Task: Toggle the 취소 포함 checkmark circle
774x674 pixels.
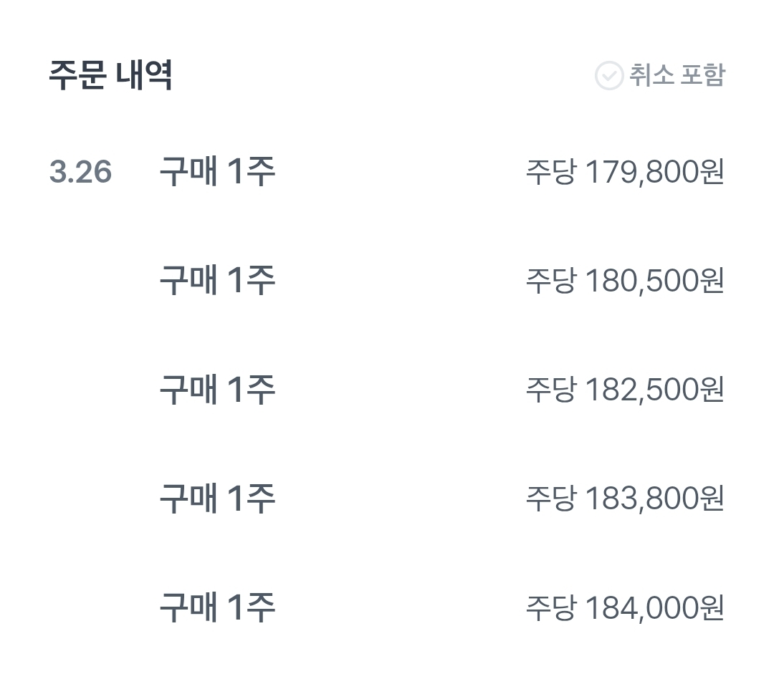Action: (x=609, y=75)
